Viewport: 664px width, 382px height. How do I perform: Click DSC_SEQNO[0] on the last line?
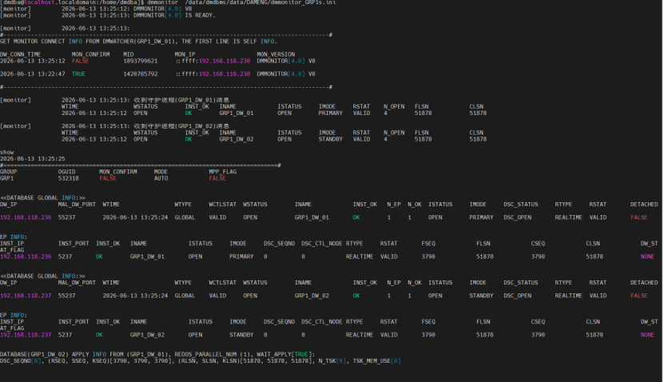(21, 361)
